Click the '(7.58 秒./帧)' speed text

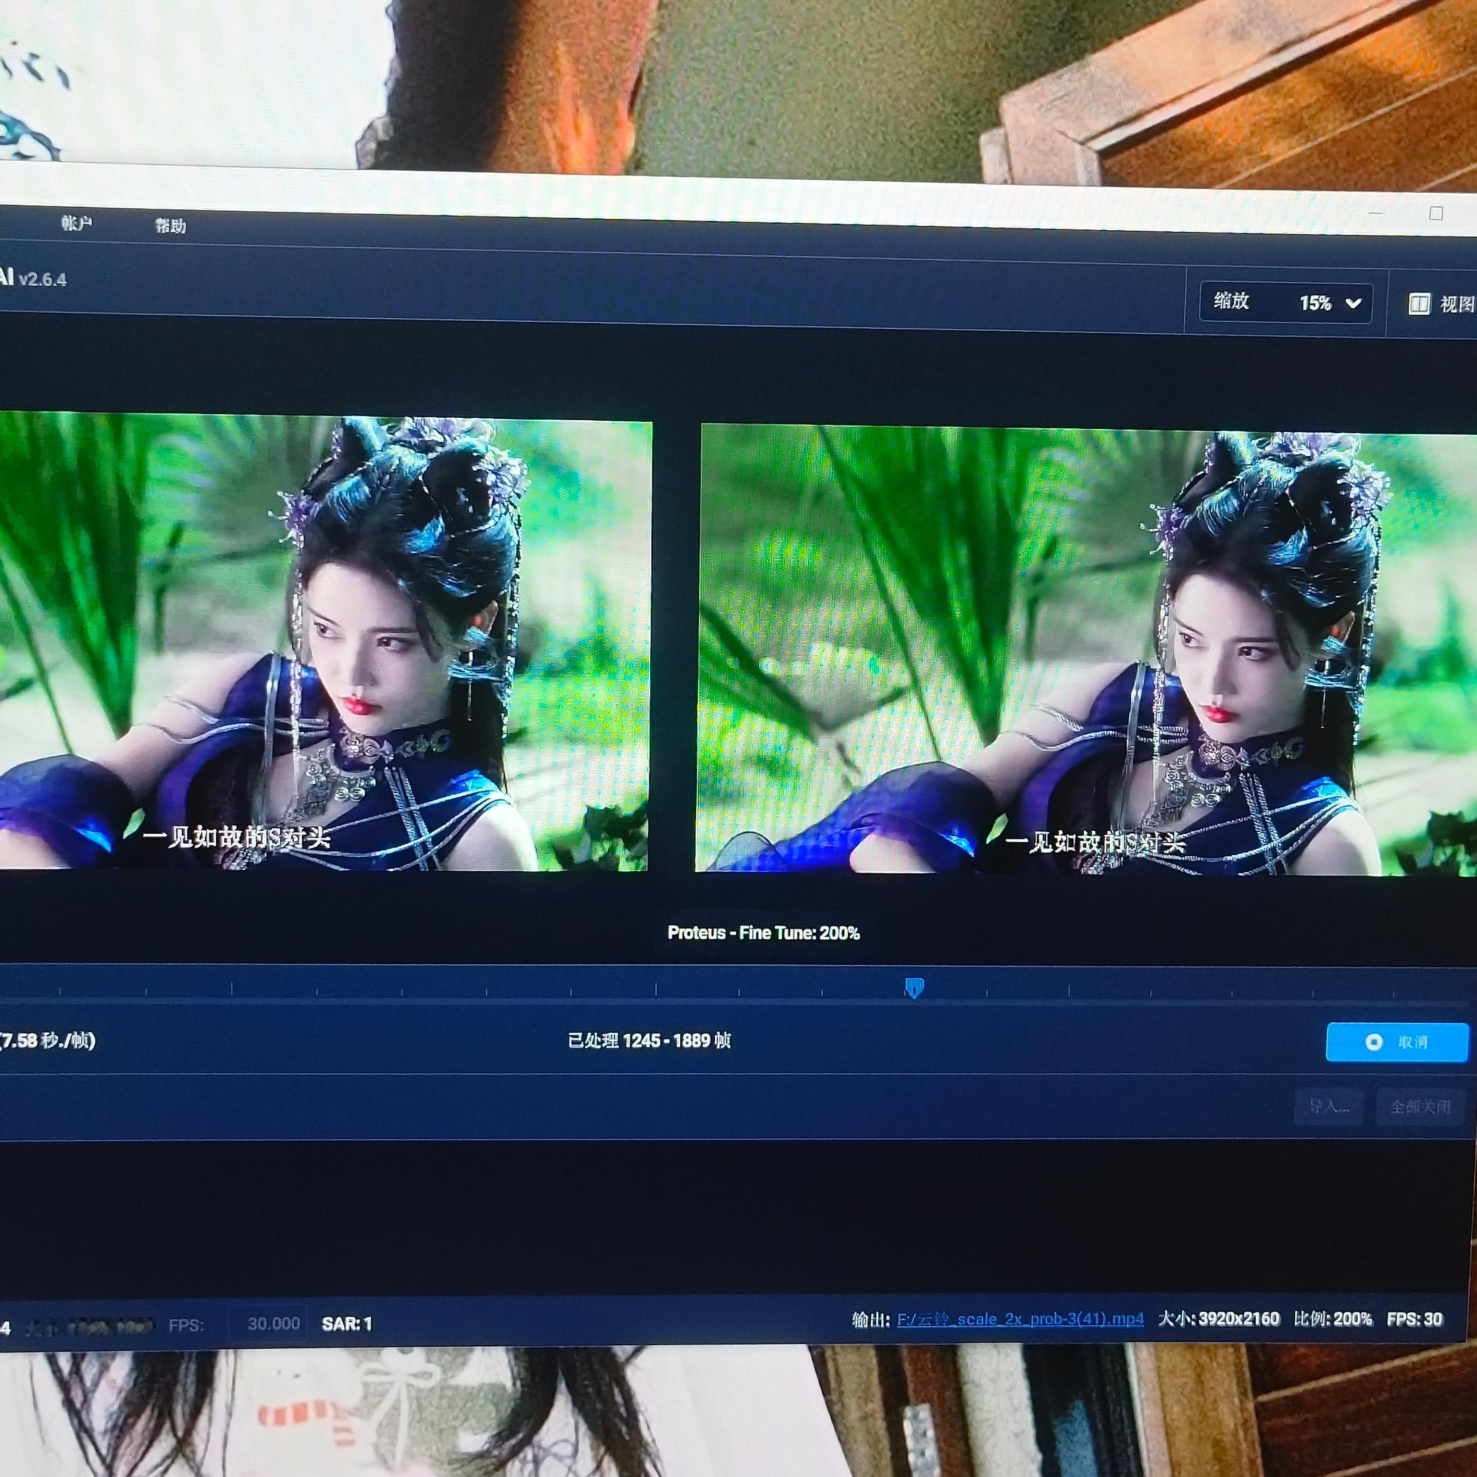[x=48, y=1040]
